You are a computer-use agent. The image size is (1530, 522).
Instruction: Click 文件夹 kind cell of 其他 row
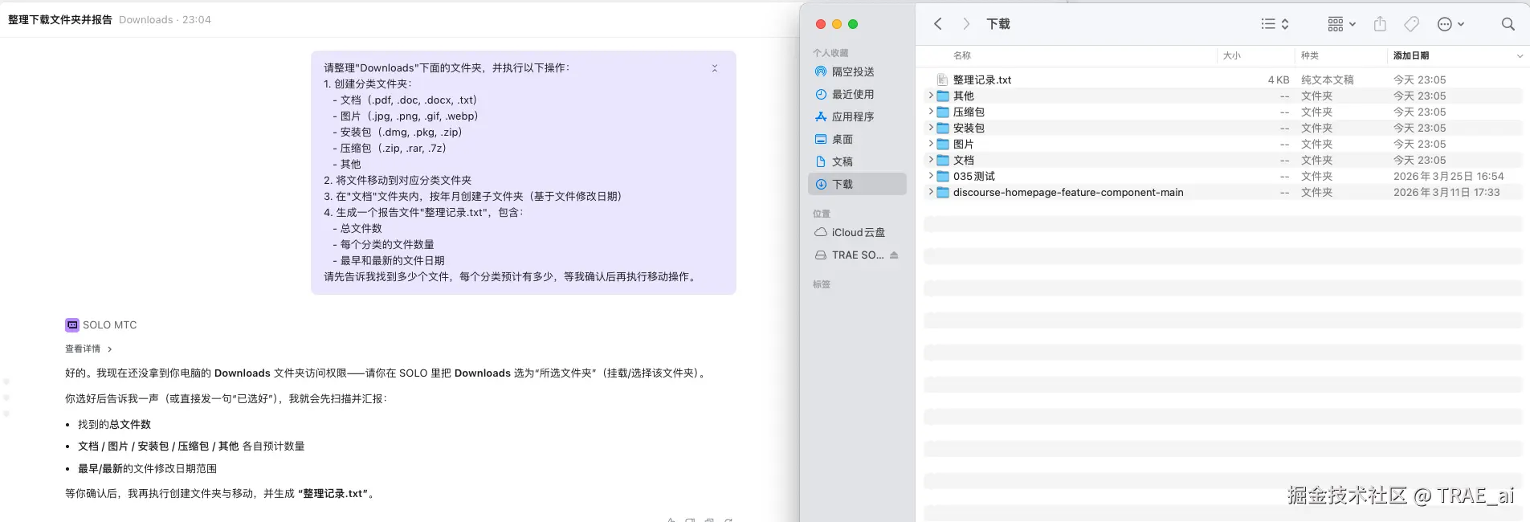(1316, 96)
